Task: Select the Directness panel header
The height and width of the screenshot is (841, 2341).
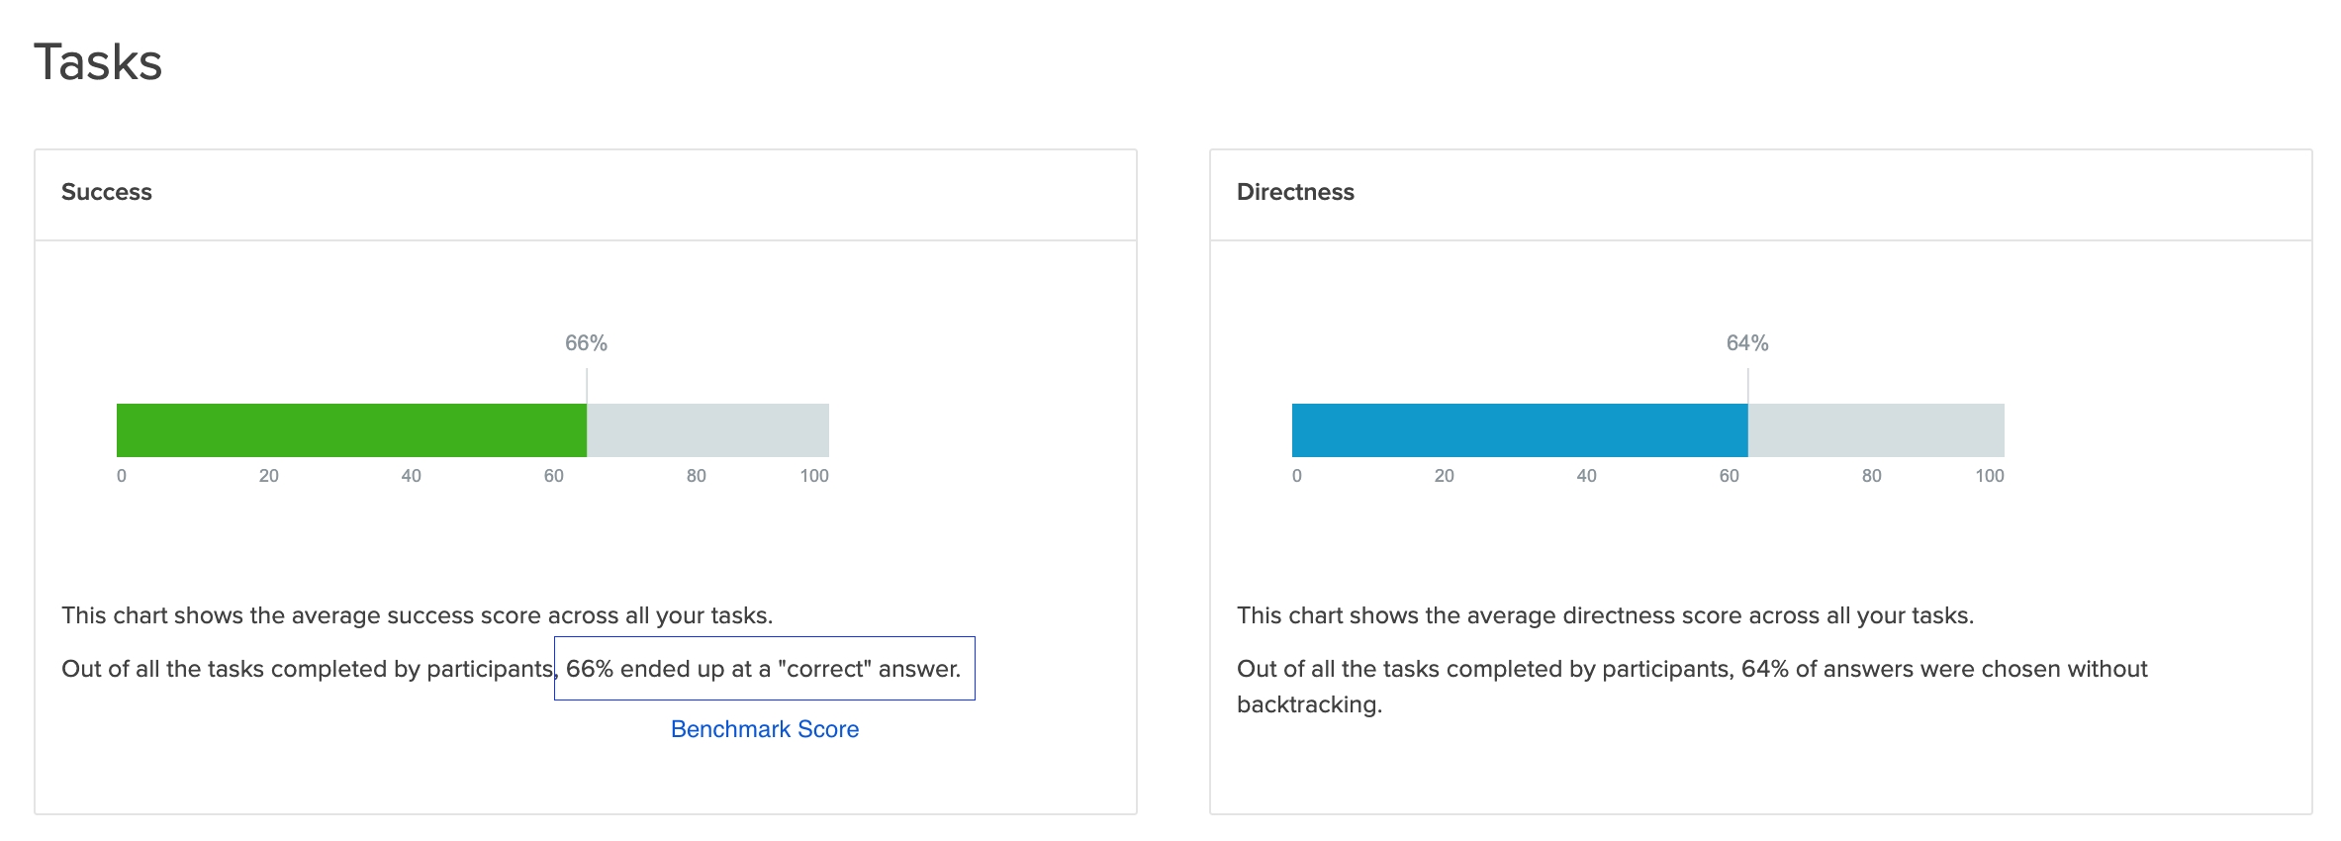Action: point(1296,192)
